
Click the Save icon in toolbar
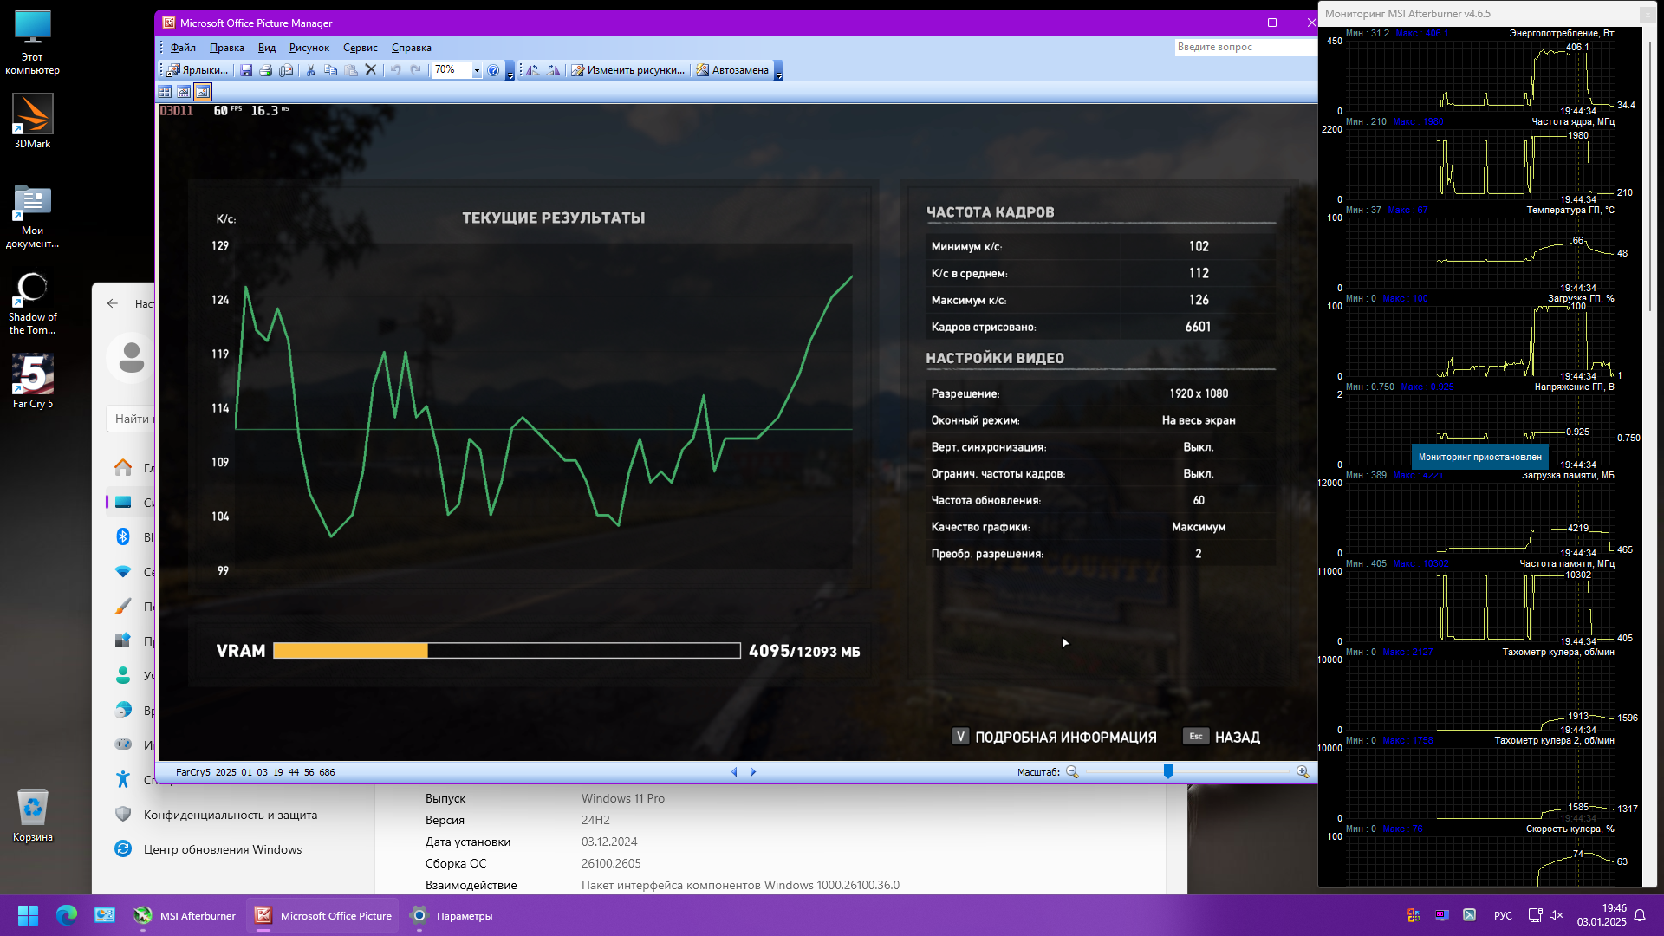point(246,70)
